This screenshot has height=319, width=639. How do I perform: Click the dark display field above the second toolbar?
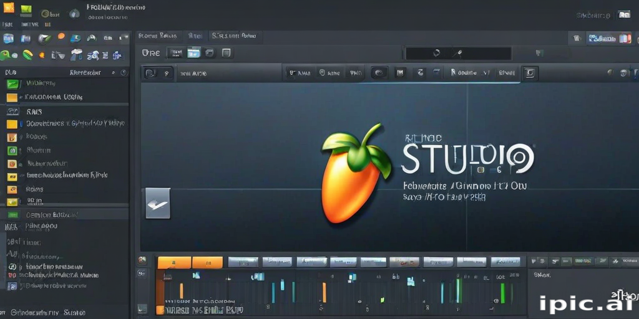tap(458, 54)
